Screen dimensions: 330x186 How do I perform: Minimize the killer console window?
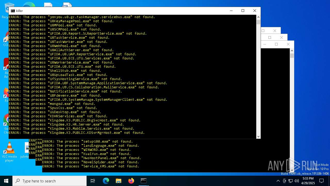click(231, 11)
